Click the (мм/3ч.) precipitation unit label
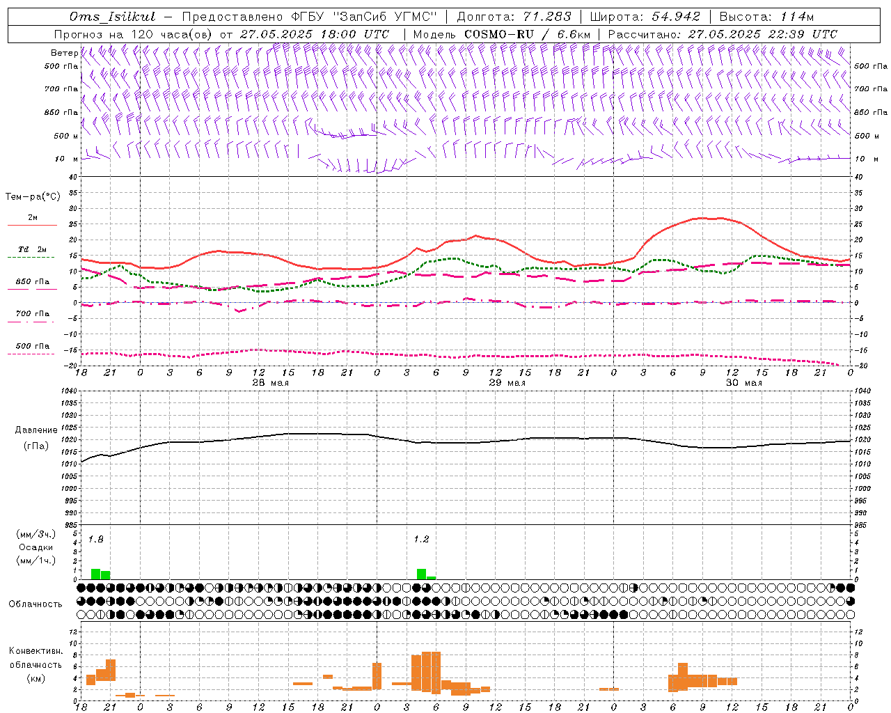The width and height of the screenshot is (891, 713). (36, 535)
